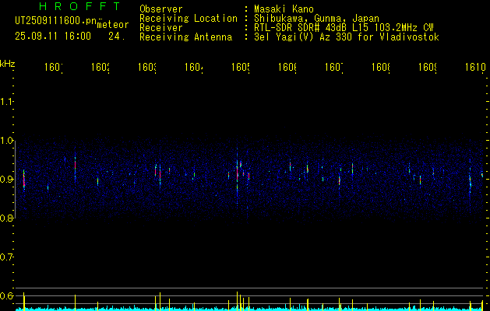
Task: Select antenna text '3el Yagi(V) Az 330 for Vladivostok'
Action: 347,37
